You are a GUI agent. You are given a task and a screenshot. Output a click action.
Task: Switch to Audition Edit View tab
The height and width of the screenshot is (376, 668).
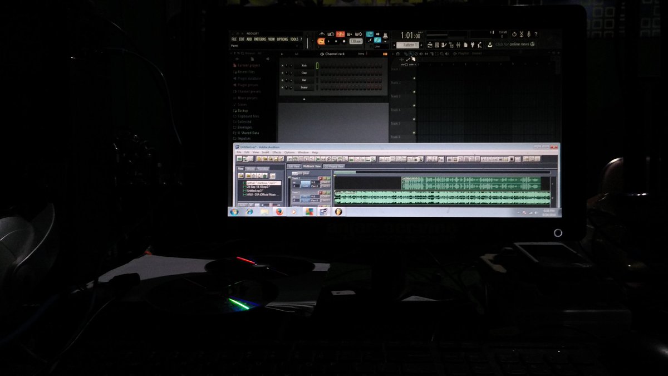[x=294, y=166]
